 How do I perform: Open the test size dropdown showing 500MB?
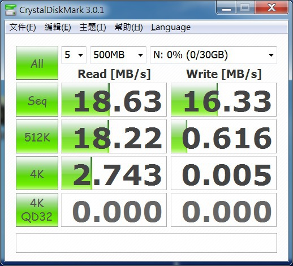click(118, 55)
